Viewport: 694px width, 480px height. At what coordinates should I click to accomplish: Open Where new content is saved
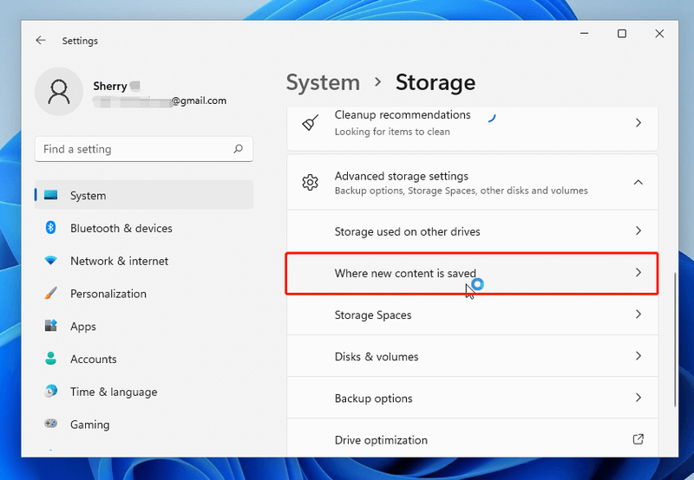tap(472, 273)
